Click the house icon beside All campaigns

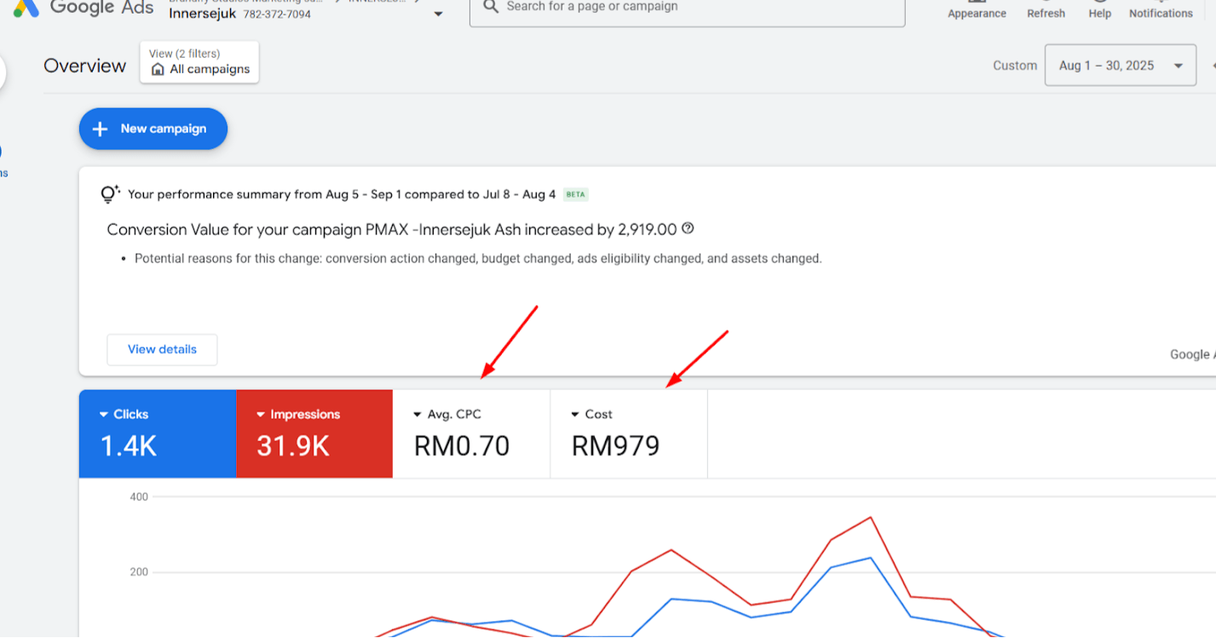coord(158,70)
